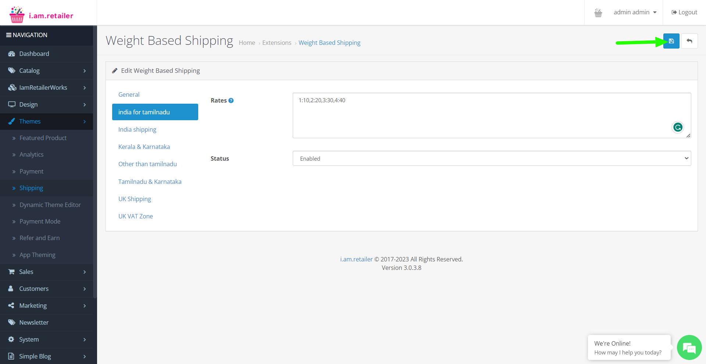Expand the Catalog menu chevron
The height and width of the screenshot is (364, 706).
[x=85, y=71]
